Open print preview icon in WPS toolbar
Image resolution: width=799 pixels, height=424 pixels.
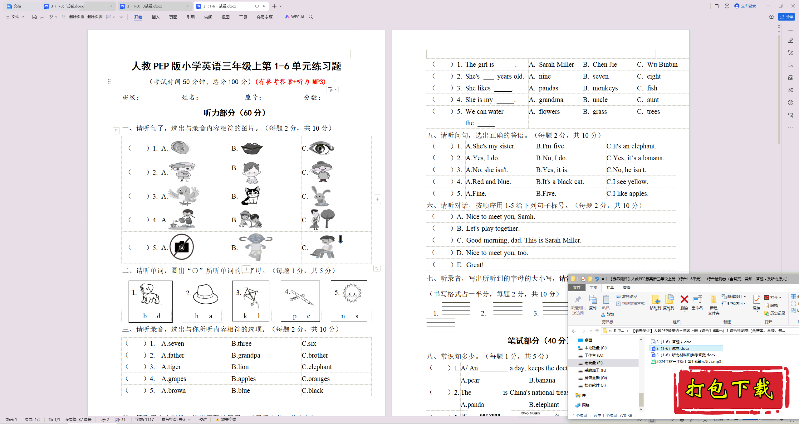click(42, 17)
